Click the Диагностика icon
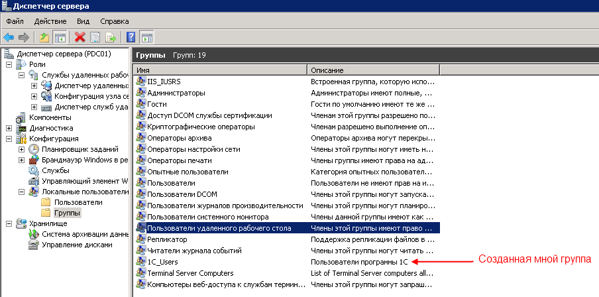Image resolution: width=599 pixels, height=297 pixels. [x=21, y=128]
